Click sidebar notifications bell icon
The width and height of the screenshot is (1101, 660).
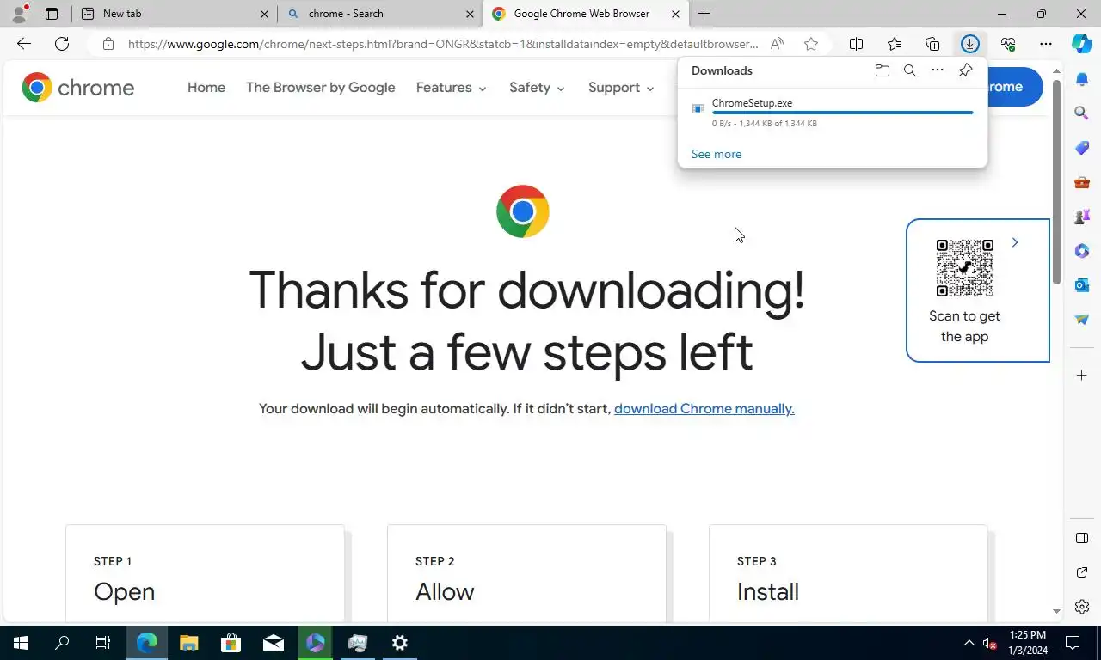(x=1082, y=79)
